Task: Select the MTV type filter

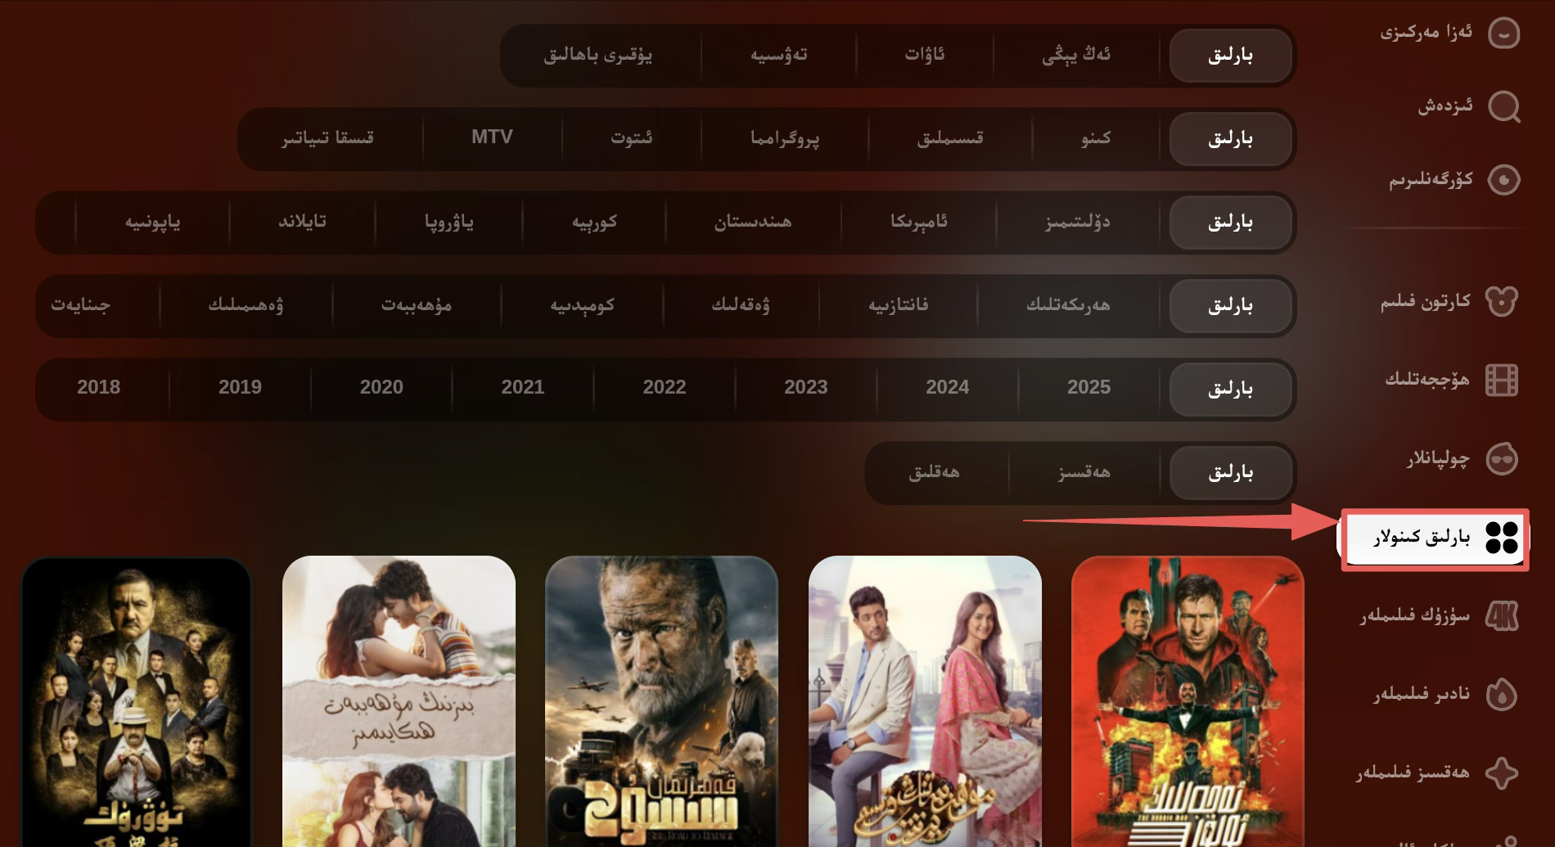Action: click(492, 137)
